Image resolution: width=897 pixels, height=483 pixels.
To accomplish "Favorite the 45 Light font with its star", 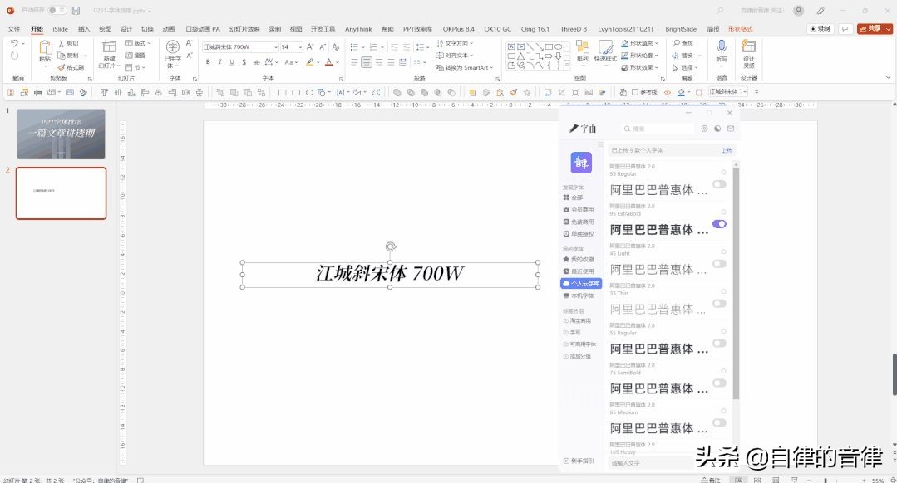I will click(724, 252).
